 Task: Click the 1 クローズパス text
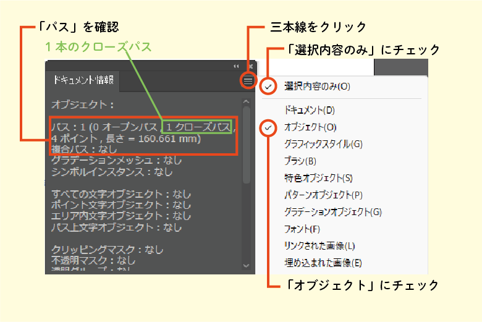click(x=198, y=127)
